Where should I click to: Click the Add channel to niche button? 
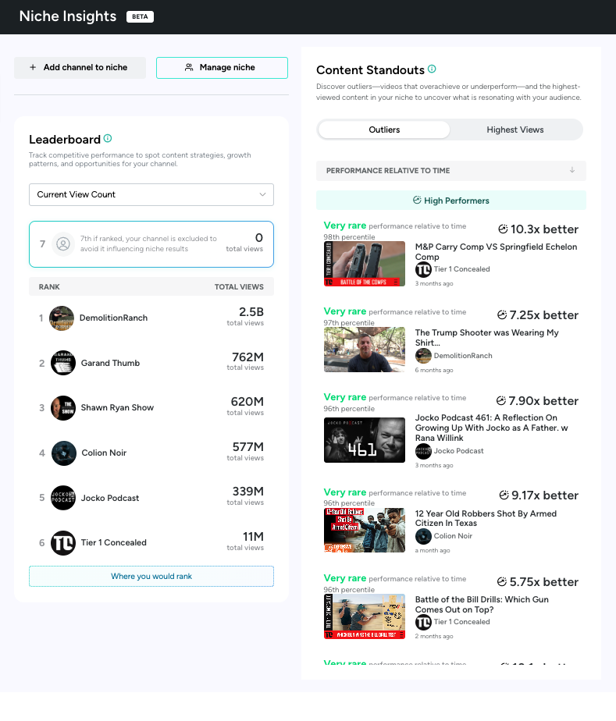(x=80, y=68)
